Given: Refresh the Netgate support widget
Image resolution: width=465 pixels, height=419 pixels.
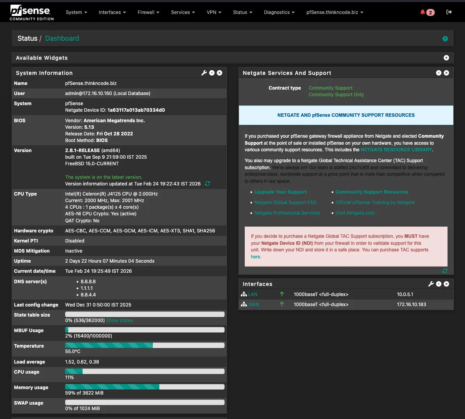Looking at the screenshot, I should 445,270.
